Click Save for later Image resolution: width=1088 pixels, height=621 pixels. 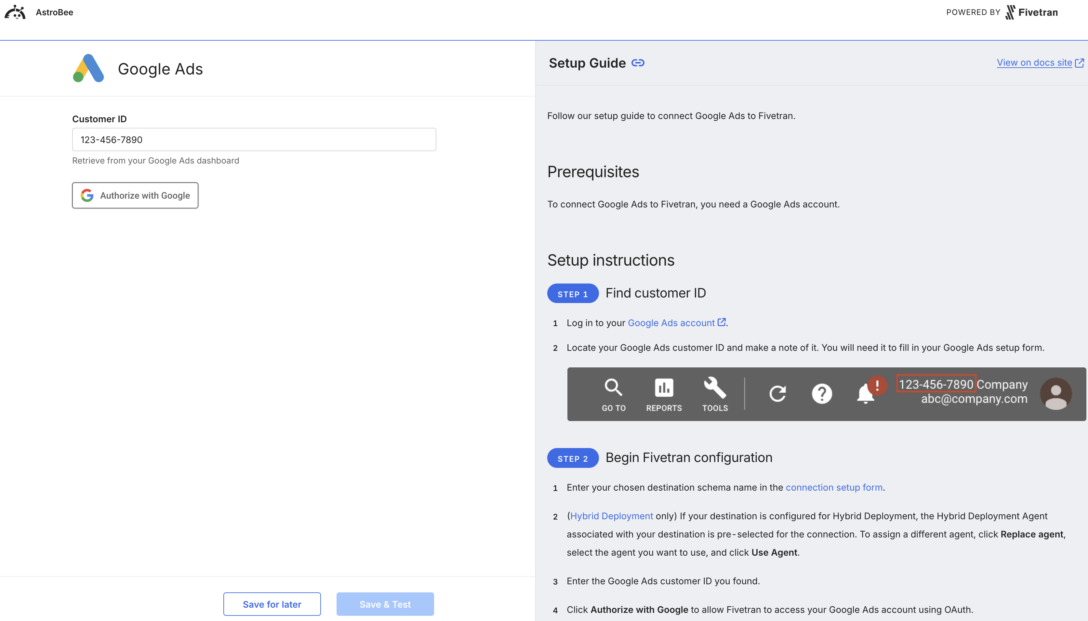click(272, 604)
